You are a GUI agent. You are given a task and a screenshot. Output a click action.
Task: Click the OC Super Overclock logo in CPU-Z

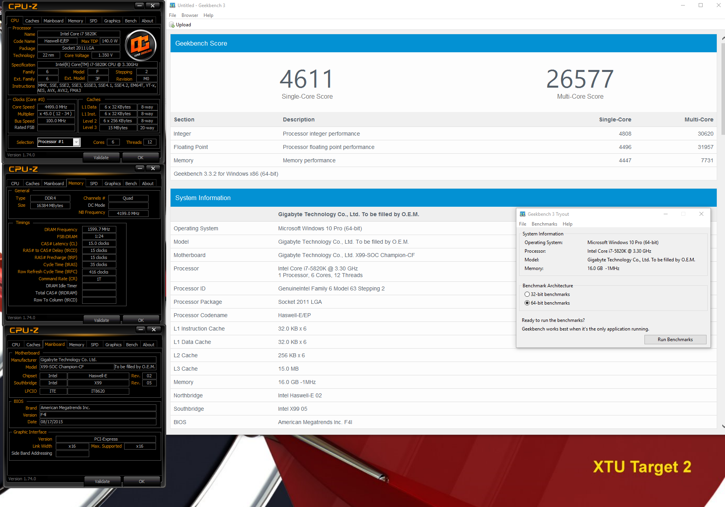point(141,45)
